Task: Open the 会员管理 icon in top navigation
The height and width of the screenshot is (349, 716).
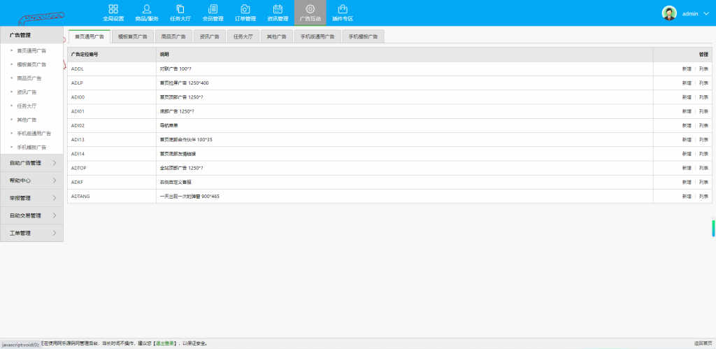Action: (213, 8)
